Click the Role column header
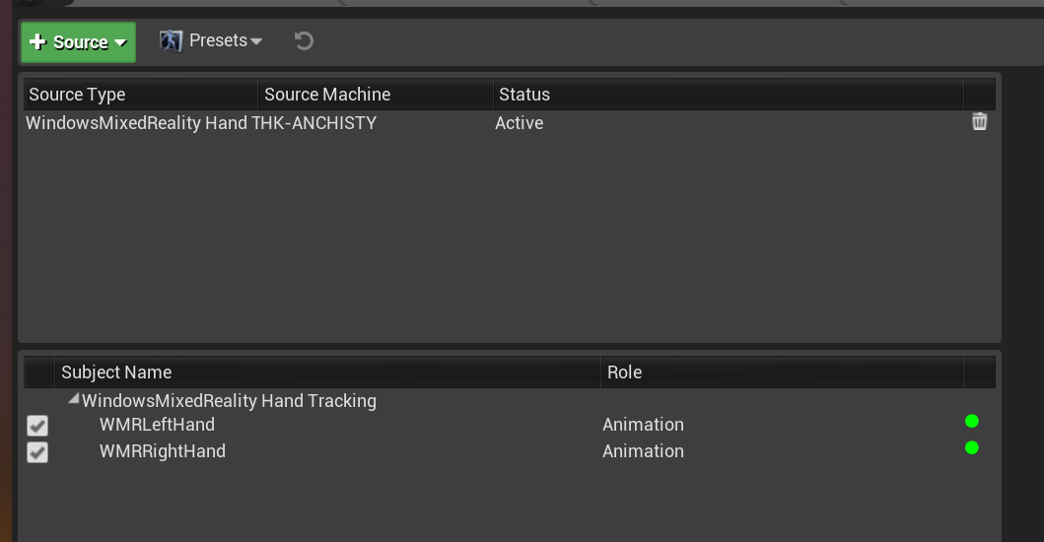 coord(625,373)
